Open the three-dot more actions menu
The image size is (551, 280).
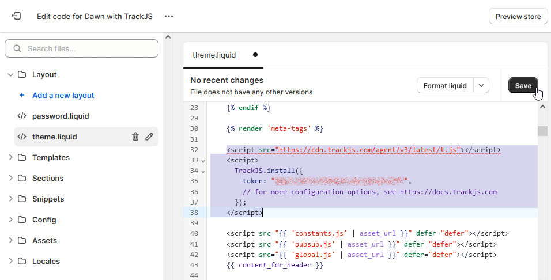point(169,16)
